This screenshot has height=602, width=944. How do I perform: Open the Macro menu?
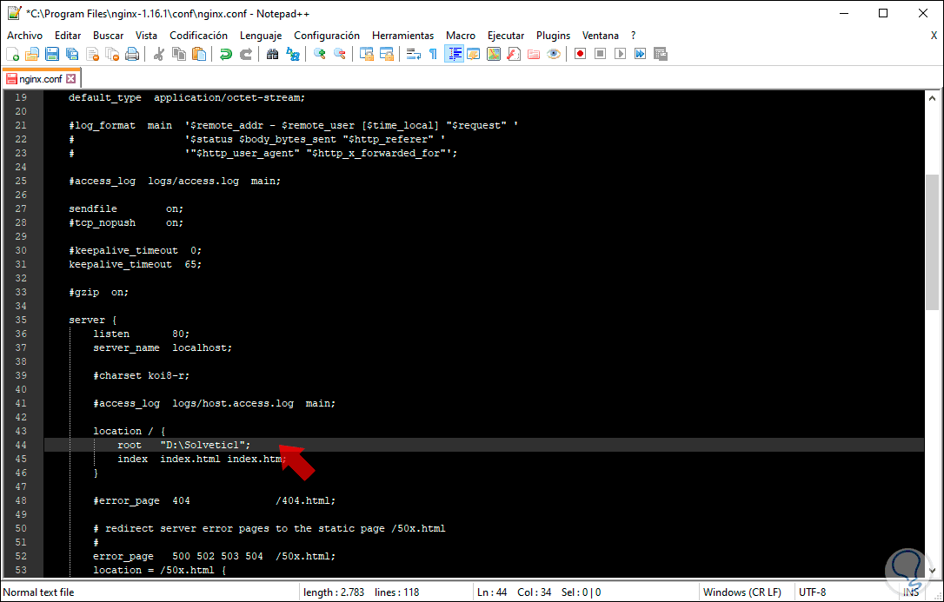[x=461, y=36]
